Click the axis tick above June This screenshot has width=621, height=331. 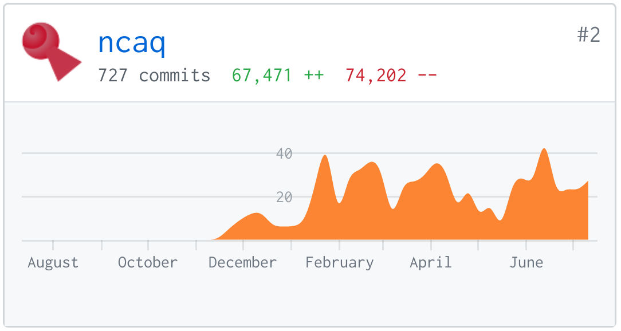tap(526, 245)
